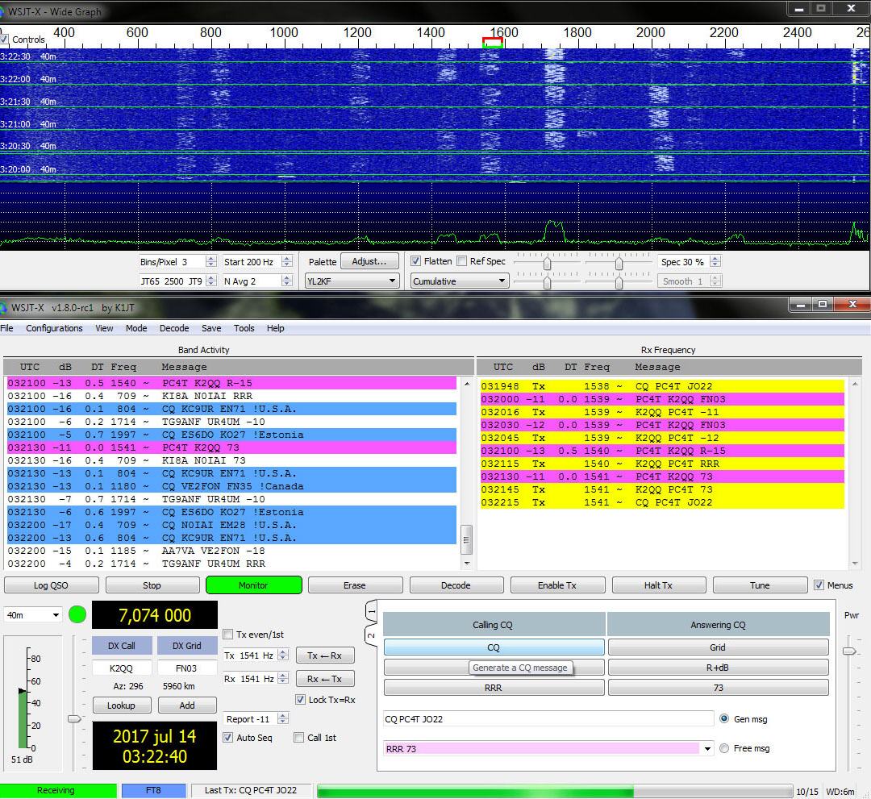Open the 40m band dropdown
Screen dimensions: 871x799
click(33, 615)
